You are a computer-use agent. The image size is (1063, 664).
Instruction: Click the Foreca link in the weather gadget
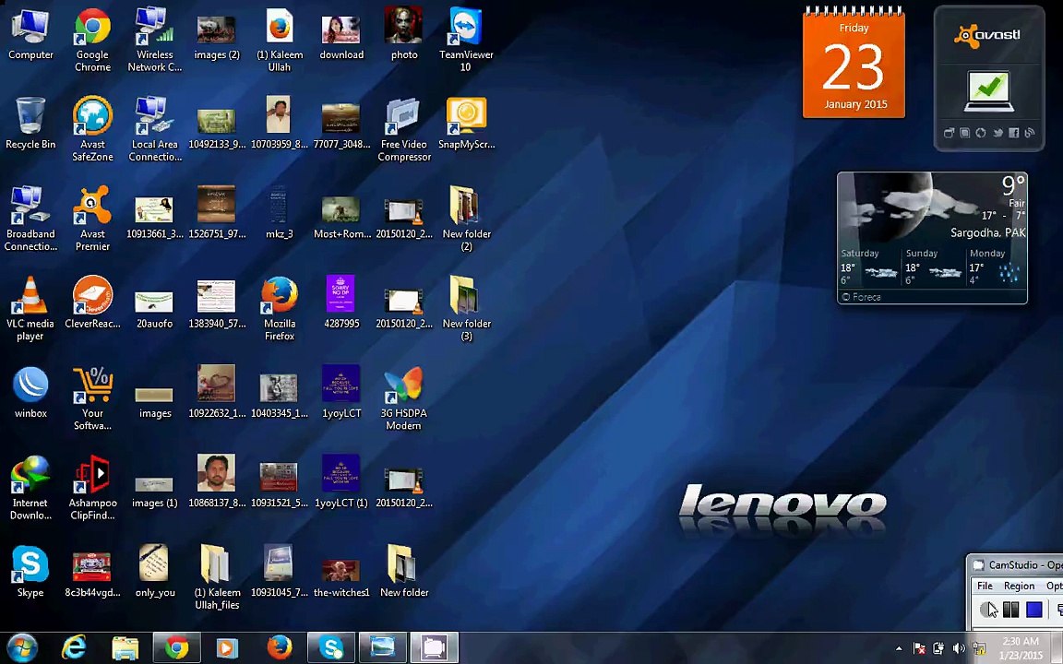[x=862, y=297]
